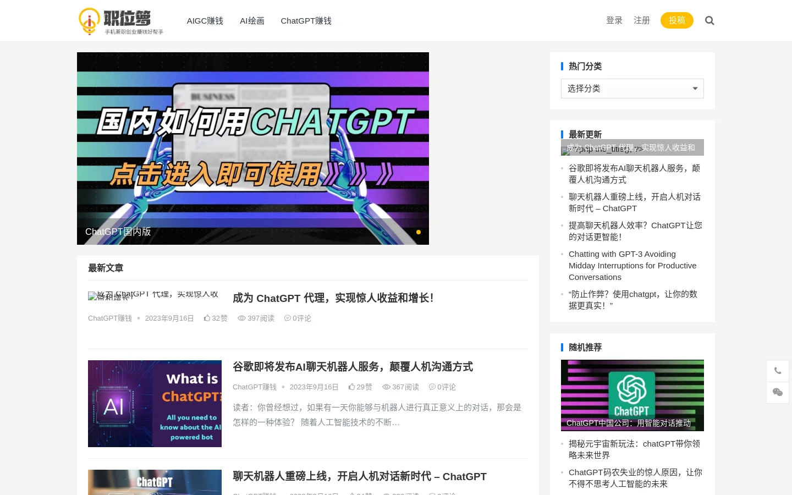
Task: Click the comment icon in the 397阅读 row
Action: pyautogui.click(x=287, y=318)
